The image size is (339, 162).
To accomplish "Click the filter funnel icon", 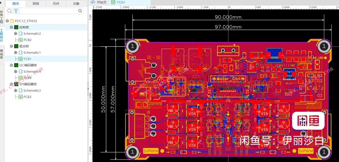I will point(16,11).
